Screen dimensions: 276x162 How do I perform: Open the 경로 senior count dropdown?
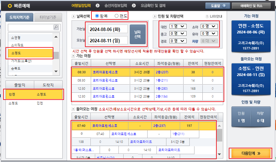pyautogui.click(x=178, y=41)
